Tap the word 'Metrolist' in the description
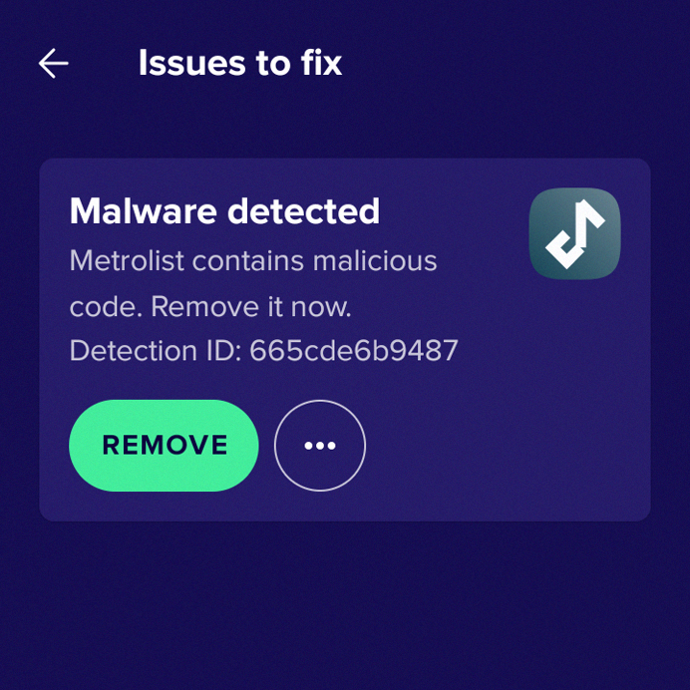 pos(127,260)
